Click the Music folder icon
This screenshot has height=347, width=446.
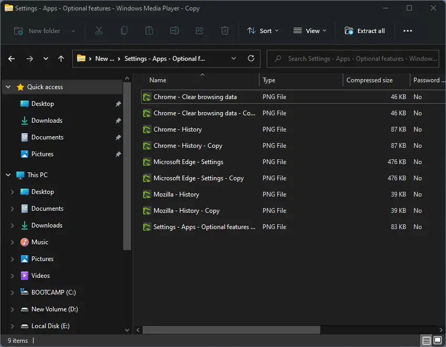click(x=25, y=242)
